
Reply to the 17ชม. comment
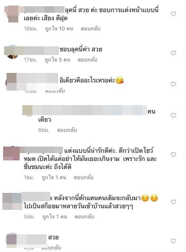point(87,60)
